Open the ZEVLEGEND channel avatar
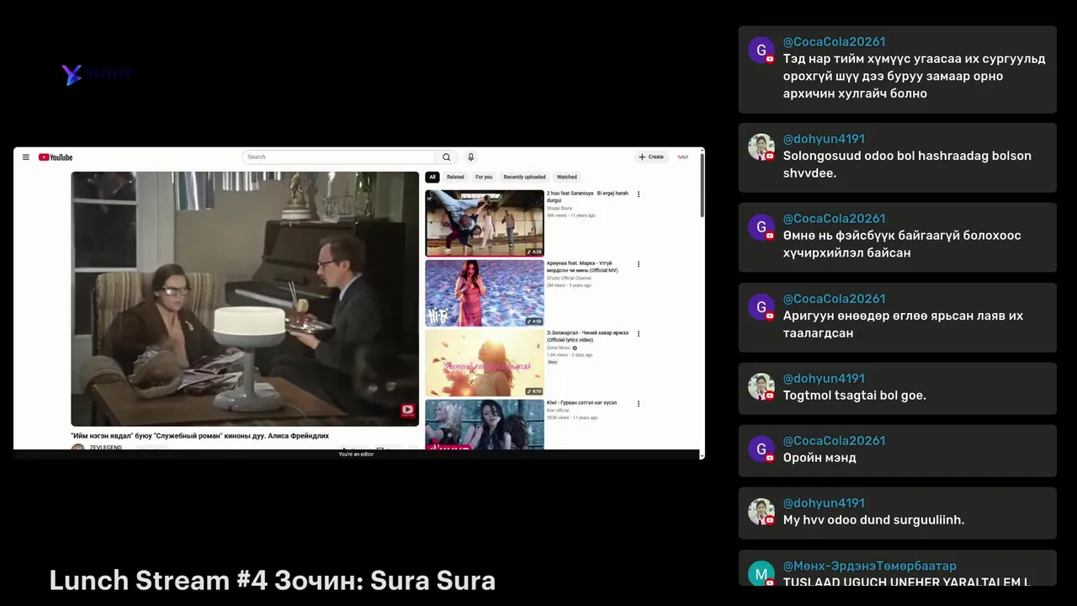The height and width of the screenshot is (606, 1077). point(77,448)
